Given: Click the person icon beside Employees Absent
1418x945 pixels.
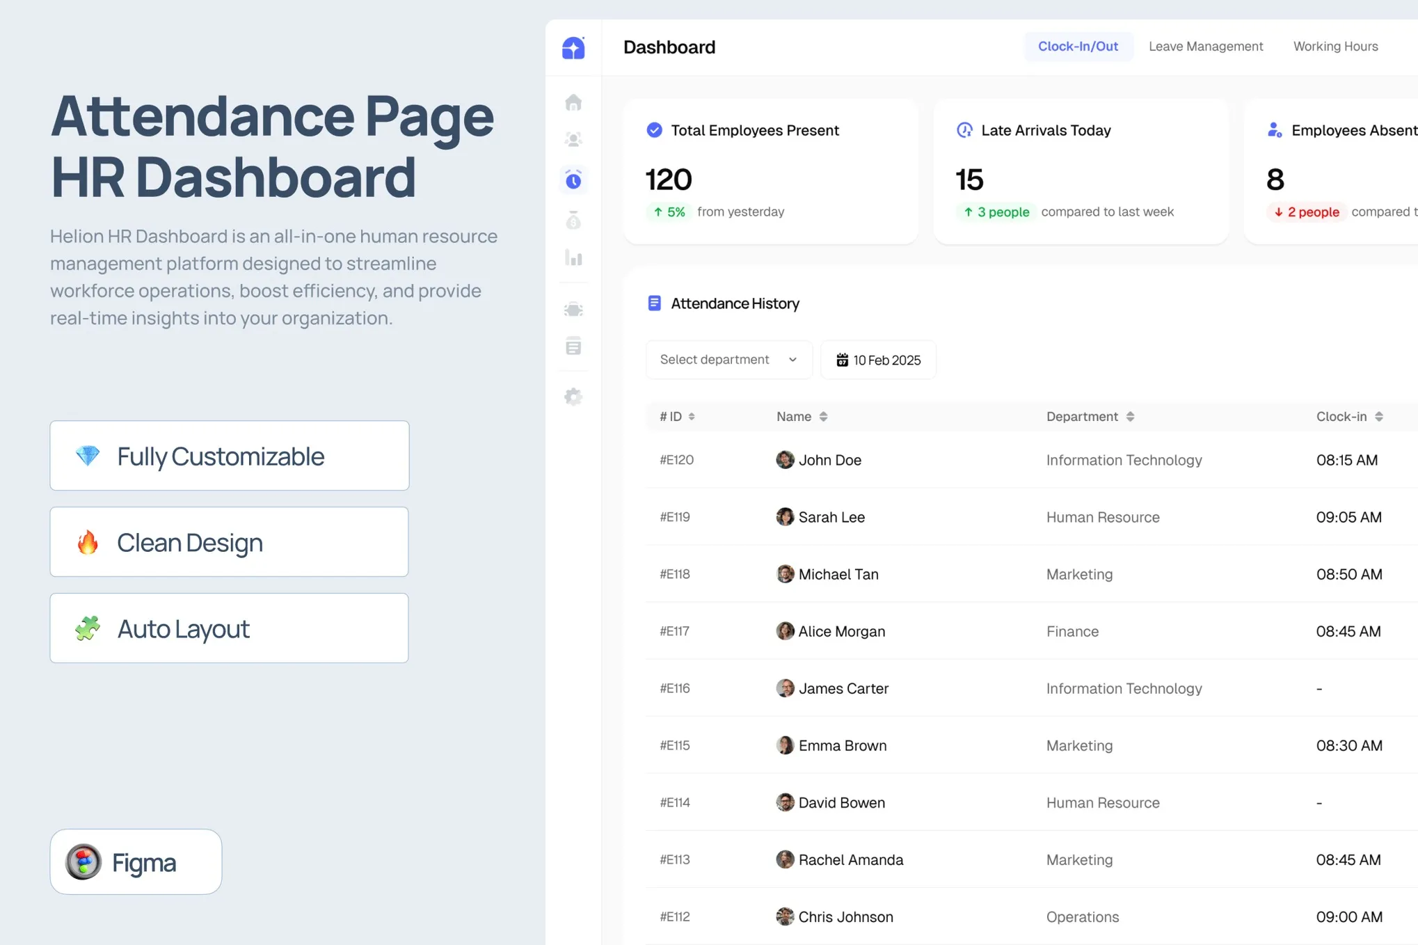Looking at the screenshot, I should (1275, 130).
